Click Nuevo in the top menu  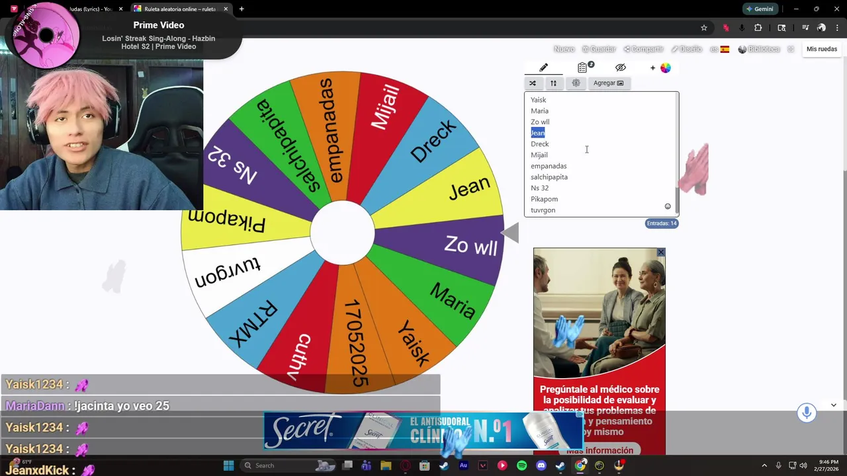click(564, 49)
